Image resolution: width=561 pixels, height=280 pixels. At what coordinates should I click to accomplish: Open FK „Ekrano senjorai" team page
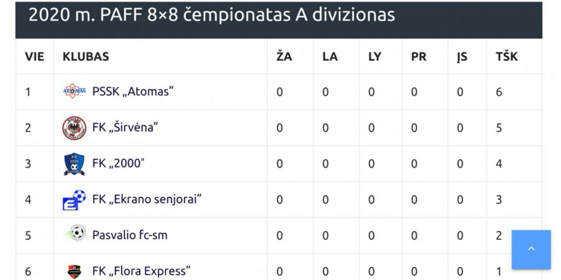coord(147,200)
